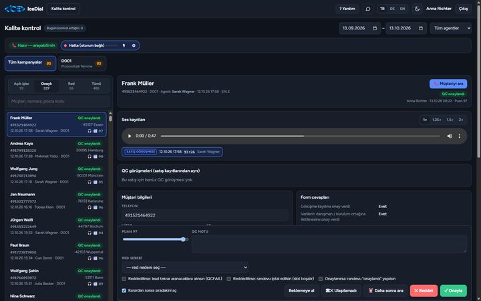Image resolution: width=481 pixels, height=301 pixels.
Task: Click 'Müşteriyi ara' button
Action: pos(448,84)
